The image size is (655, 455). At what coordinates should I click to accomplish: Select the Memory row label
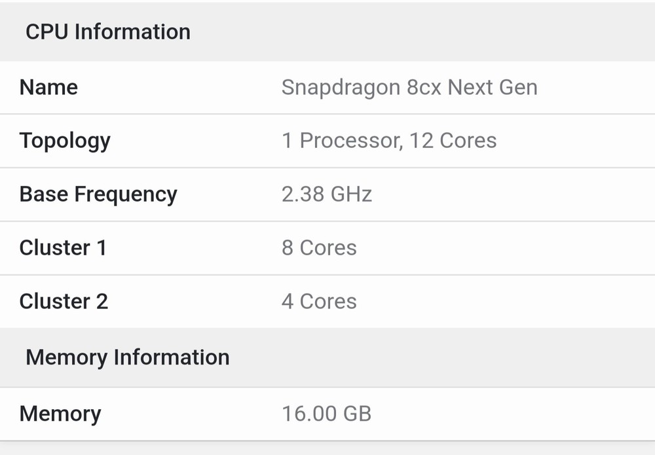point(60,414)
